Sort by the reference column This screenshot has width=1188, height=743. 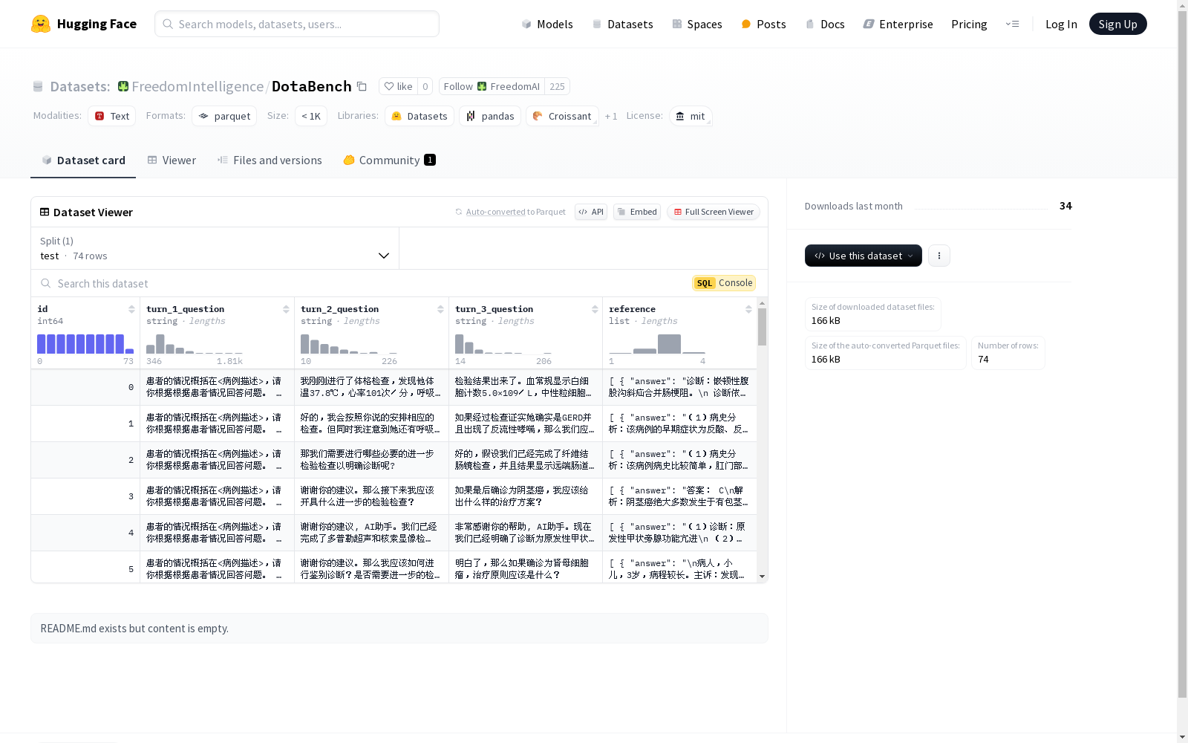coord(748,309)
